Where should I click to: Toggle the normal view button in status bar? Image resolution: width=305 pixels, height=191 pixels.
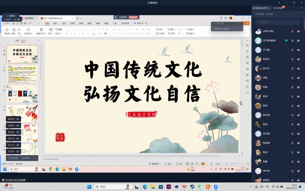[187, 164]
